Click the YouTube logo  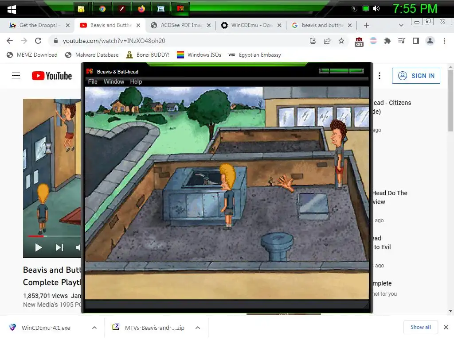tap(52, 76)
